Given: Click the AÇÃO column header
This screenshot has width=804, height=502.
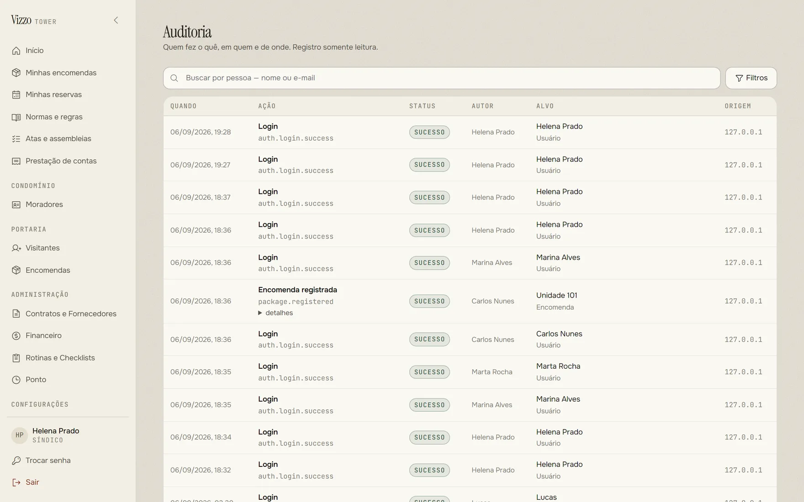Looking at the screenshot, I should coord(267,106).
